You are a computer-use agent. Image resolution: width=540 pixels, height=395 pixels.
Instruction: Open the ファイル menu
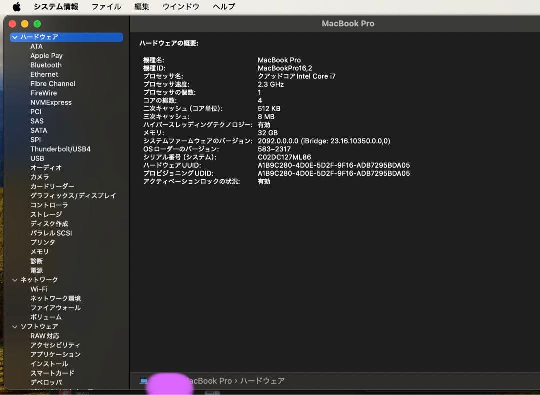(x=106, y=7)
